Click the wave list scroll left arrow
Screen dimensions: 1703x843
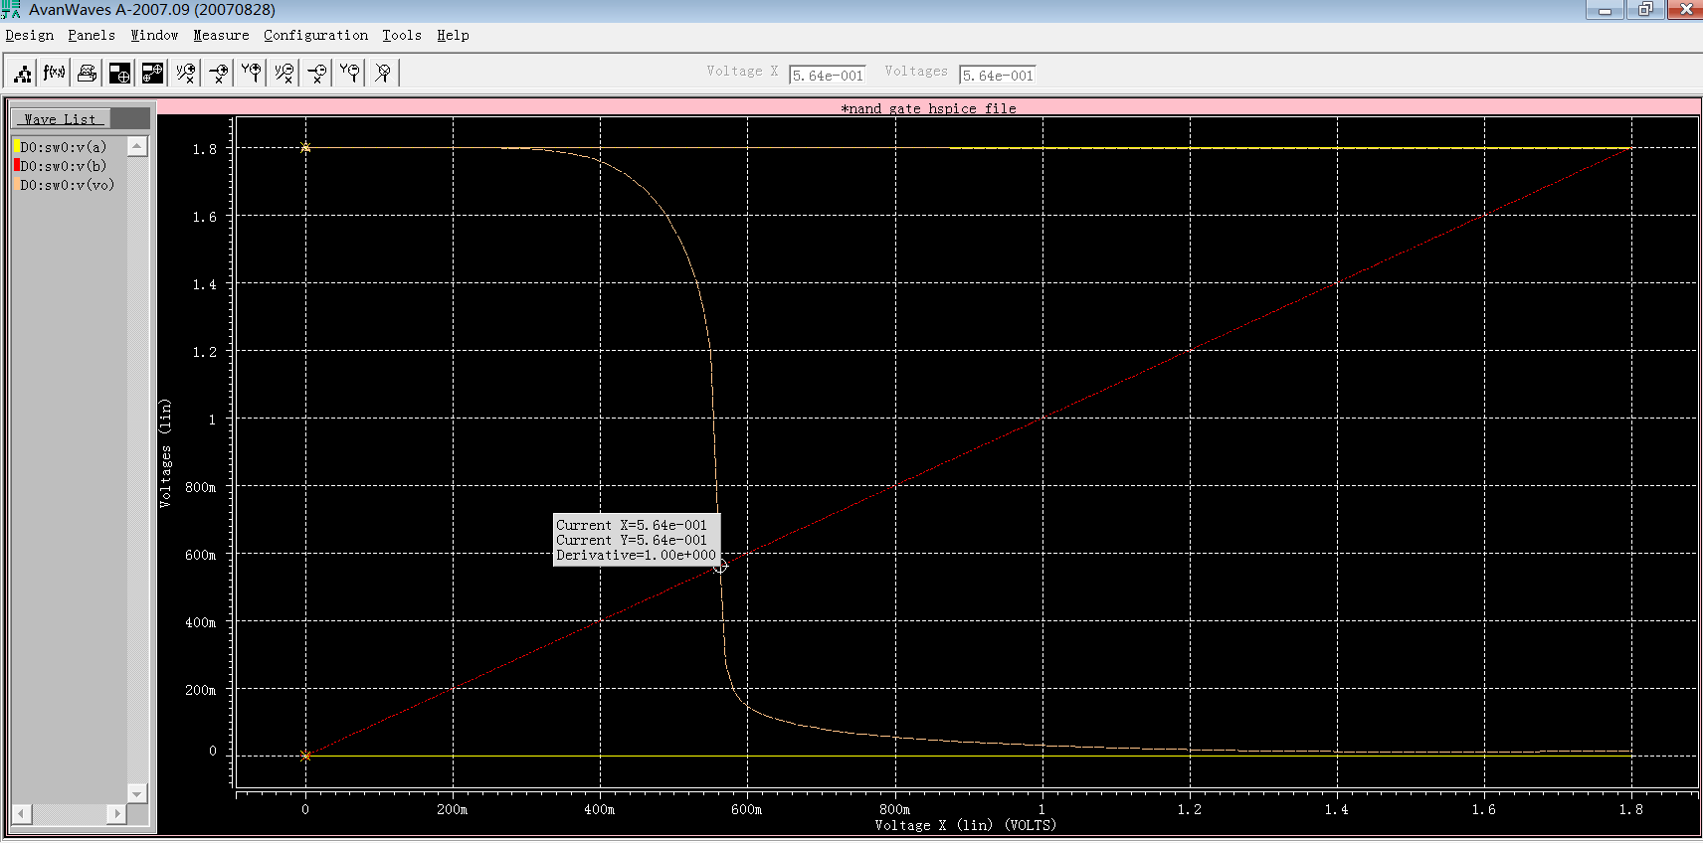(21, 813)
